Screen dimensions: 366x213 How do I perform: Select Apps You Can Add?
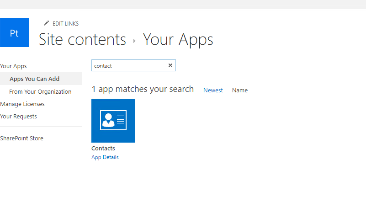(41, 79)
